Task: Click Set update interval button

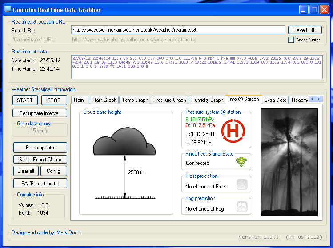Action: 40,113
